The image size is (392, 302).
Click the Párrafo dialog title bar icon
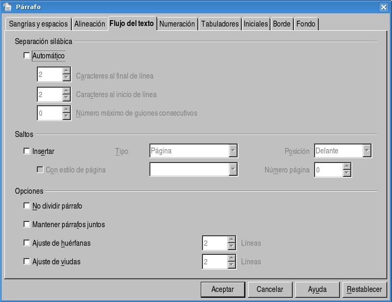[x=7, y=6]
